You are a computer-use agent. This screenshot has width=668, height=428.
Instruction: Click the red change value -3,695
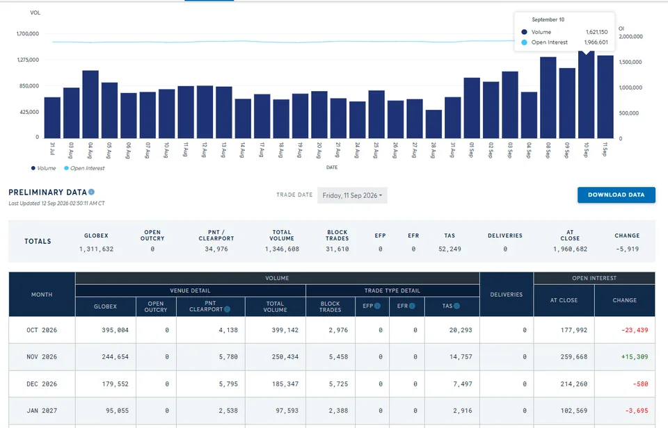[637, 411]
